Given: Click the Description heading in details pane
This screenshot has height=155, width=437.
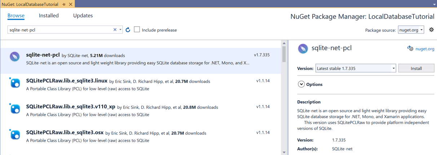Looking at the screenshot, I should (x=309, y=102).
